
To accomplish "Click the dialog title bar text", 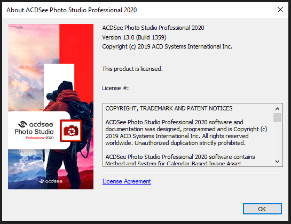I will [x=72, y=10].
